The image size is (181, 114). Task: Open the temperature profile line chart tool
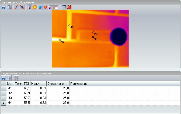pos(56,7)
